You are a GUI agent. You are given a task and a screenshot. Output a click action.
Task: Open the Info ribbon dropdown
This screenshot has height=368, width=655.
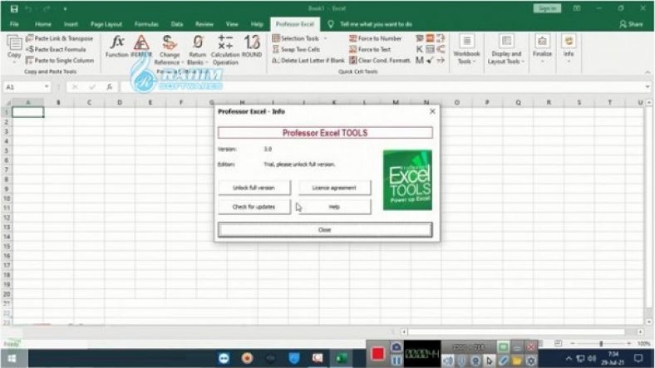569,50
